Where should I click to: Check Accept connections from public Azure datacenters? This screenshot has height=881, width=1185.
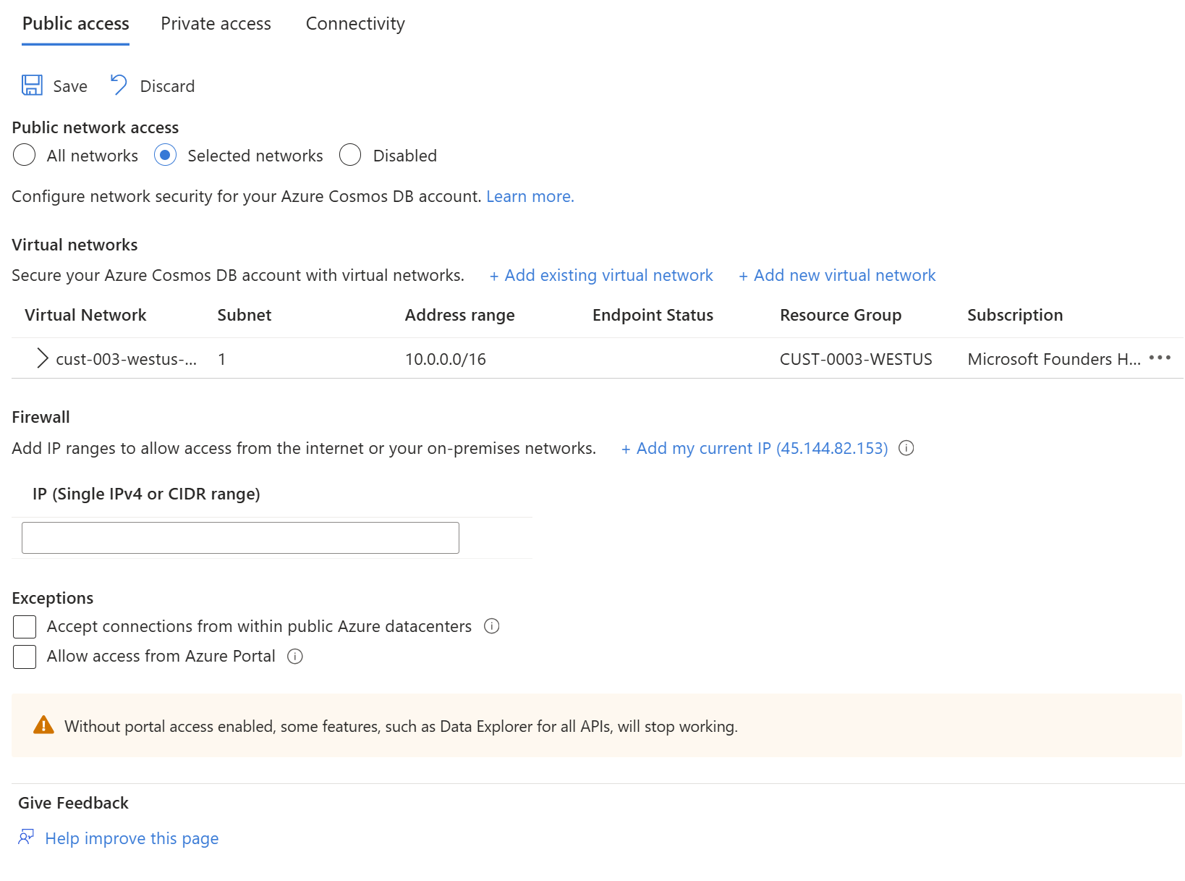[25, 627]
